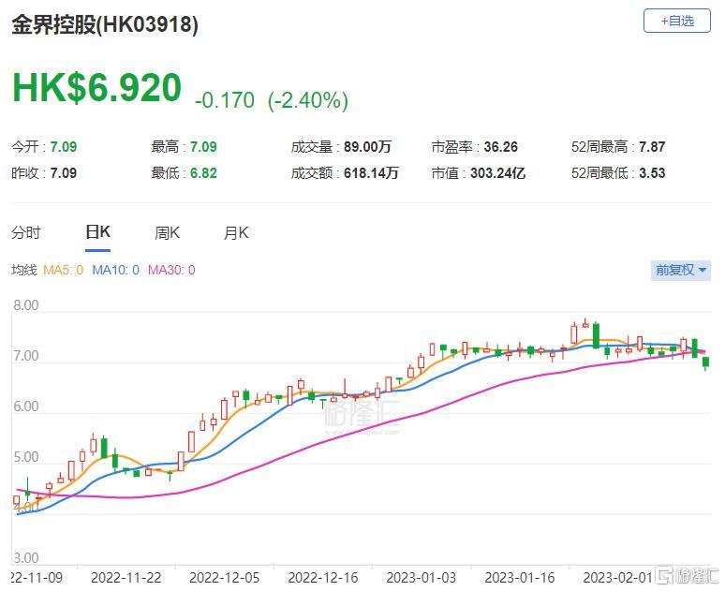Click the 市盈率 P/E ratio 36.26
725x591 pixels.
(501, 147)
